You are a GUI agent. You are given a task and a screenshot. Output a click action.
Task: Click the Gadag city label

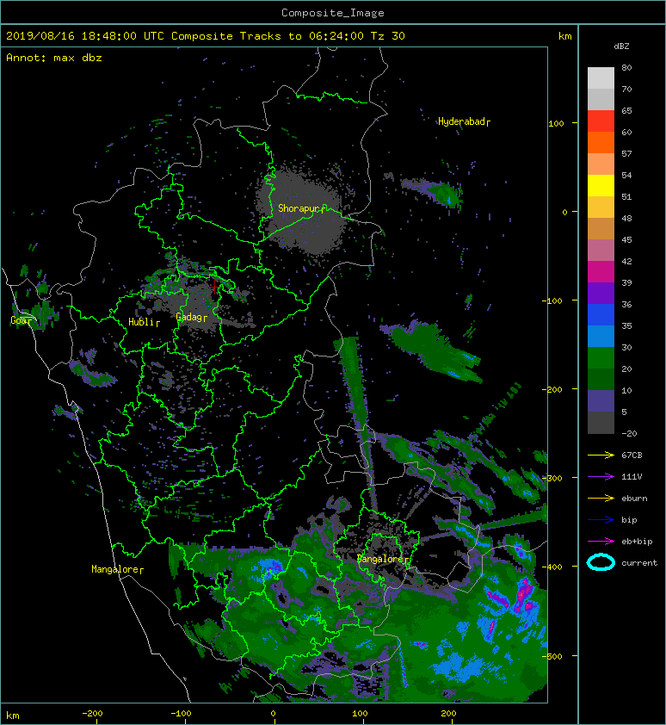(x=189, y=317)
